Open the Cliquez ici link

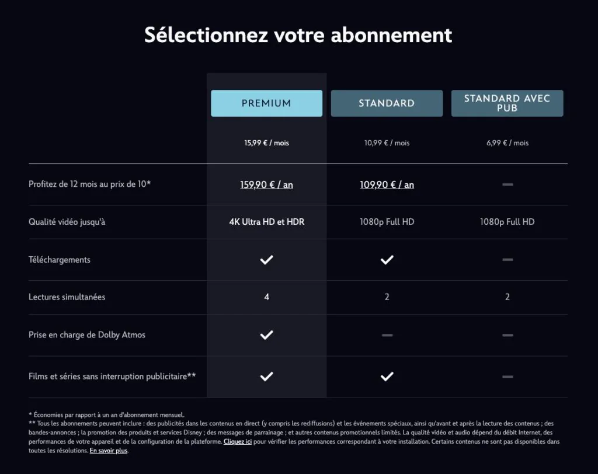(238, 442)
